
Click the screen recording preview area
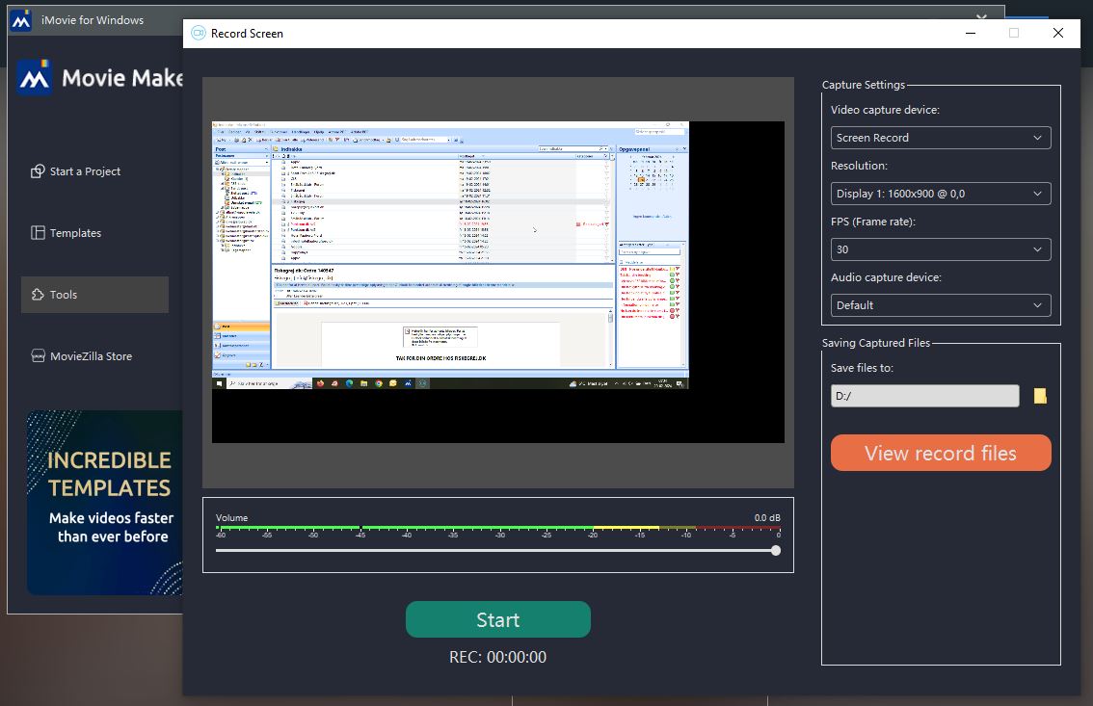497,282
